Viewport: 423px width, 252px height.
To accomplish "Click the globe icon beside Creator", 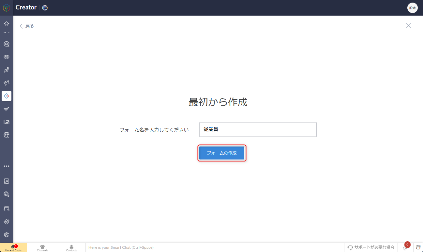I will (x=45, y=8).
